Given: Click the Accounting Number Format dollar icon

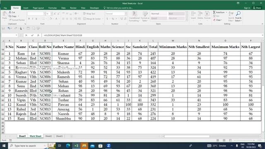Looking at the screenshot, I should [x=107, y=19].
